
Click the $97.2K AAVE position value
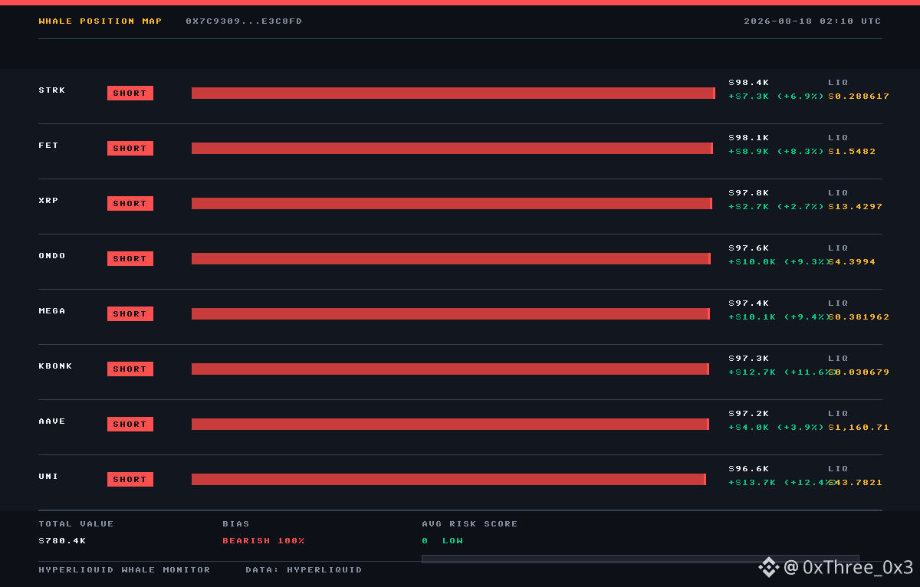[x=748, y=414]
